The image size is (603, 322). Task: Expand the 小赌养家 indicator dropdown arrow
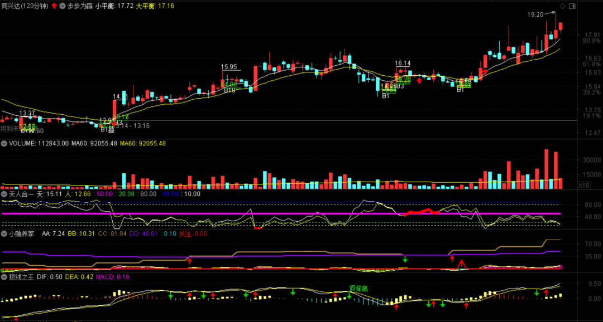[x=4, y=234]
